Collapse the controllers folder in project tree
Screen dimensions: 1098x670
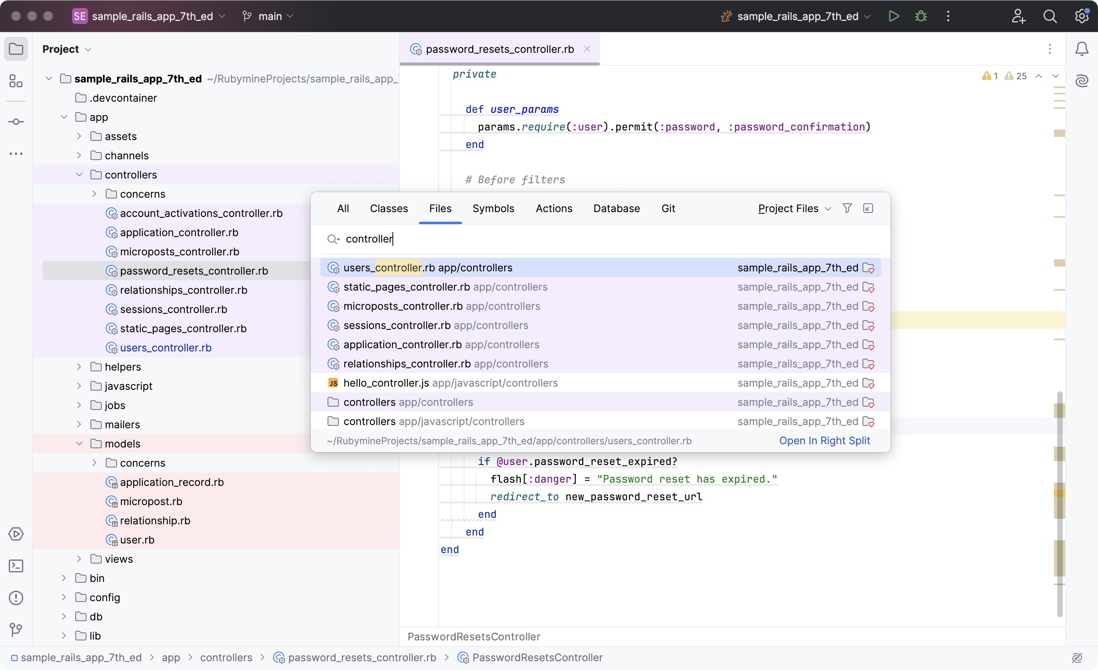[x=79, y=174]
